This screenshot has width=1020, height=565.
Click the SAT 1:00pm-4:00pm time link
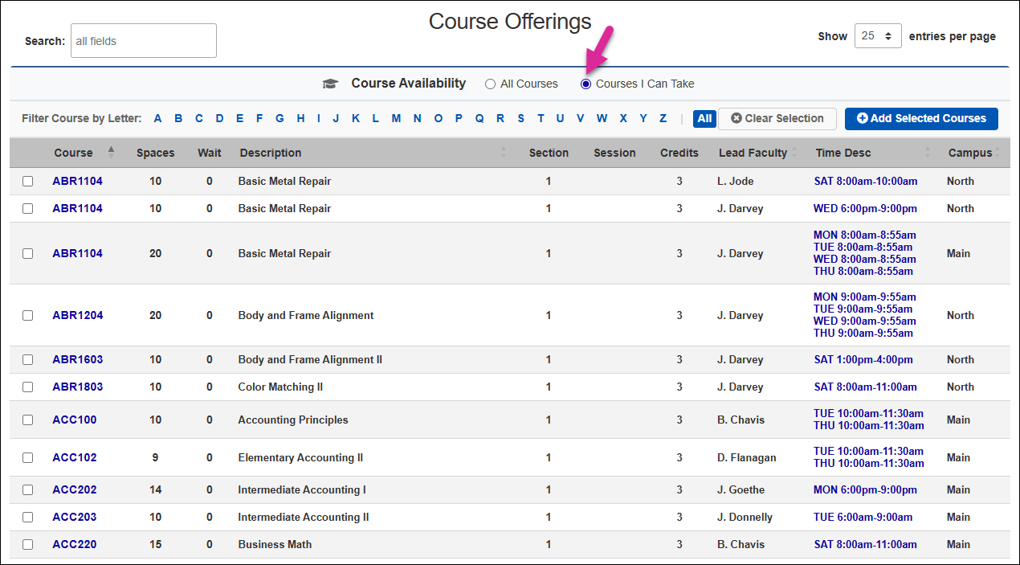[x=863, y=359]
